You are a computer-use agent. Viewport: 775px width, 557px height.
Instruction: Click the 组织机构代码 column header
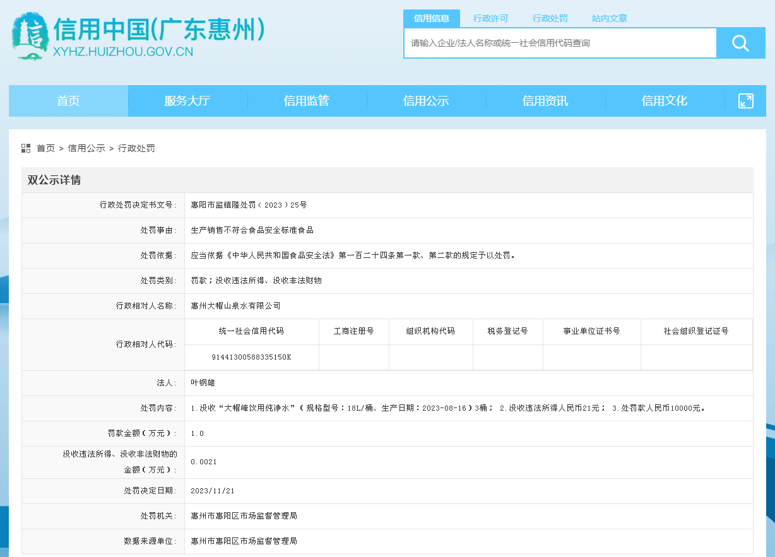click(x=430, y=331)
